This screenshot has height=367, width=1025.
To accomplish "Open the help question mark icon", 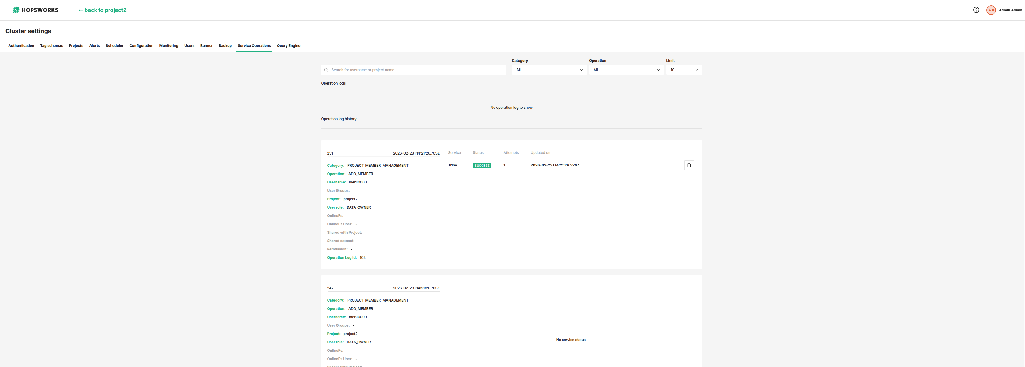I will 976,10.
